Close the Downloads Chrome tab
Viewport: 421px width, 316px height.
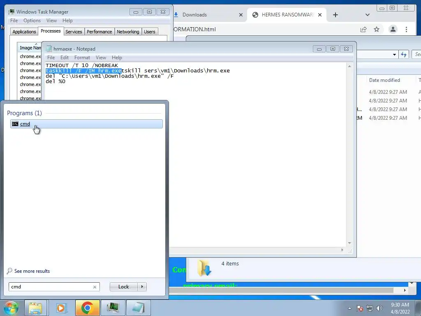[241, 15]
